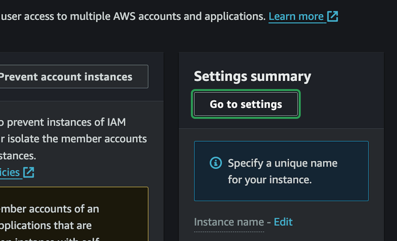Edit the Instance name
This screenshot has width=397, height=241.
(283, 221)
